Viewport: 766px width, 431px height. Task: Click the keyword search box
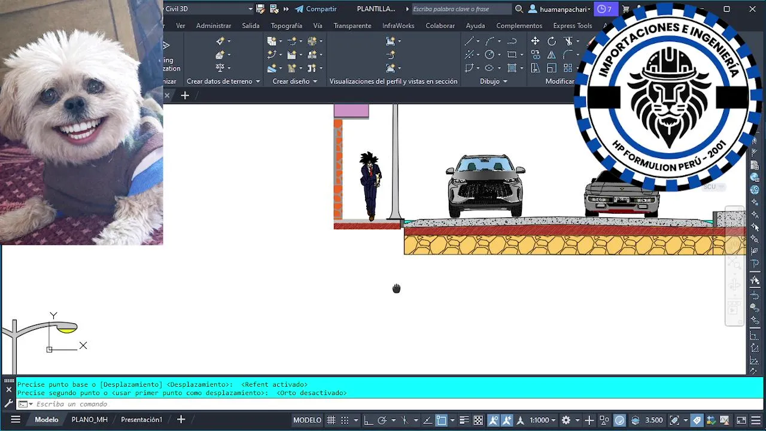(x=461, y=9)
